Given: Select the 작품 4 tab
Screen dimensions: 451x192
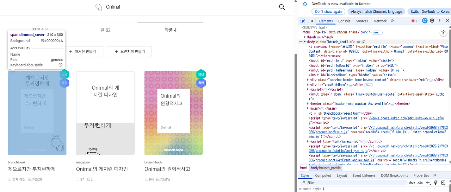Looking at the screenshot, I should click(x=171, y=30).
